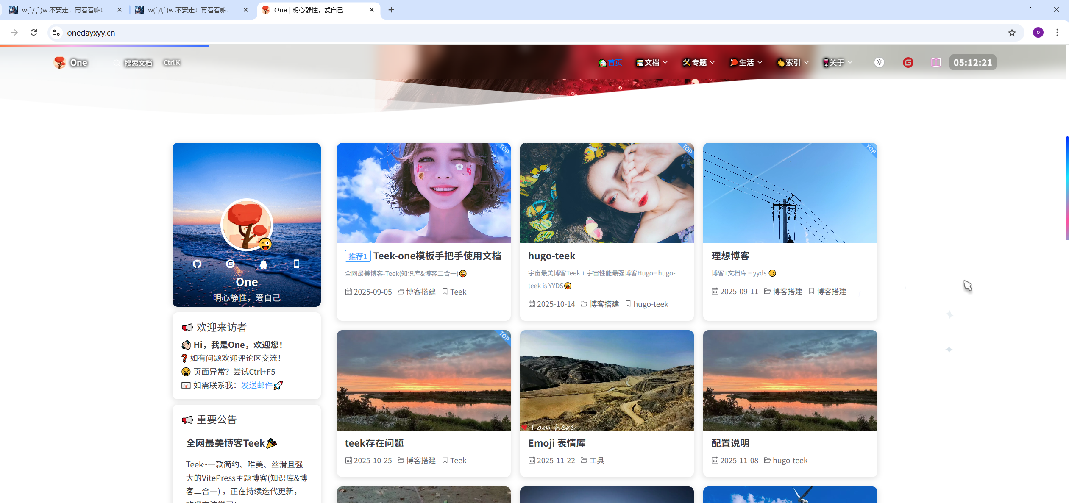Open the Emoji 表情库 cover thumbnail
This screenshot has width=1069, height=503.
(x=607, y=380)
